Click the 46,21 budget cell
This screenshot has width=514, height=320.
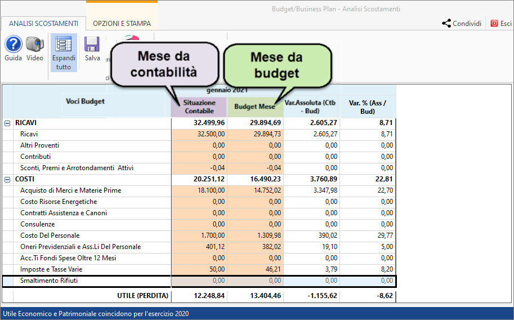click(x=256, y=269)
